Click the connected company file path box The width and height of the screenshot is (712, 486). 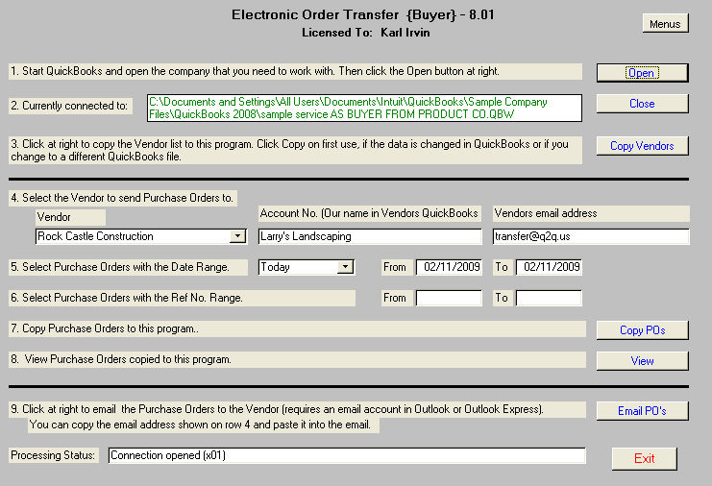pos(364,108)
